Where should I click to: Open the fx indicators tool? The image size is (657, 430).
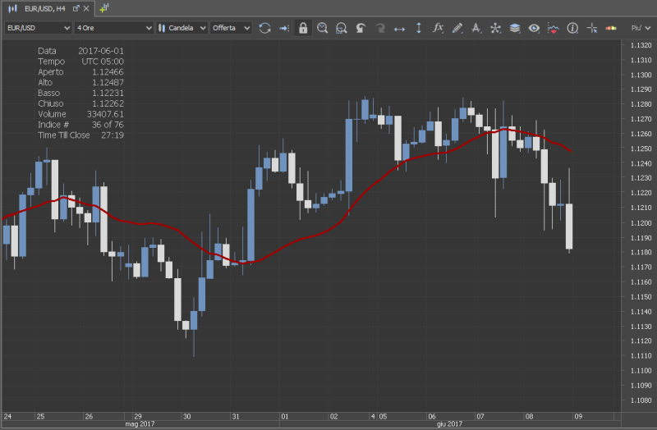438,28
